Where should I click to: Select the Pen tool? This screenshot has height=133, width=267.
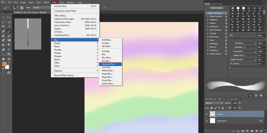pos(3,50)
